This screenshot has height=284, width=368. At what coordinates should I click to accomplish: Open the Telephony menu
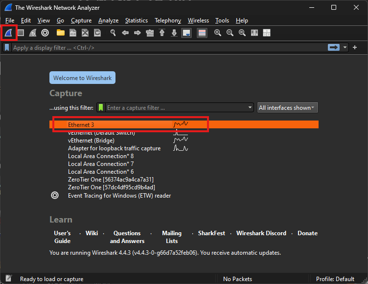tap(168, 20)
